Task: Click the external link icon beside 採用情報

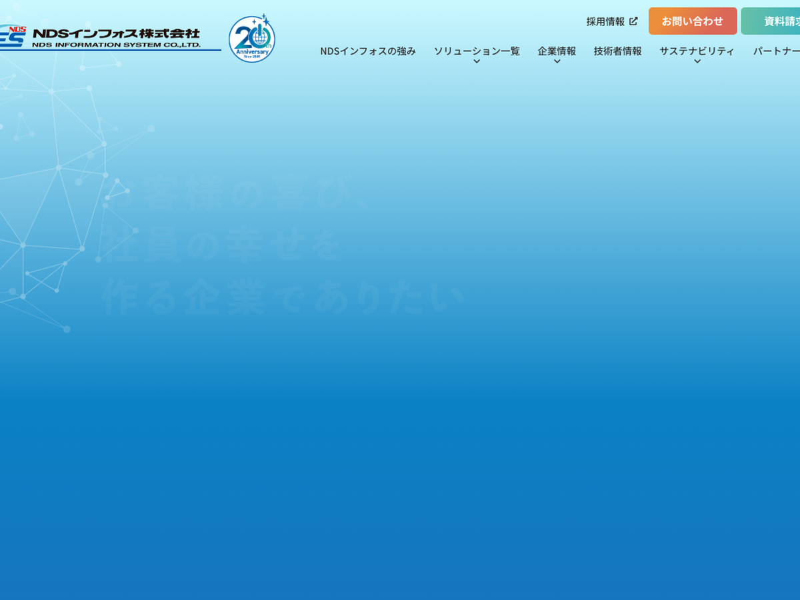Action: tap(633, 21)
